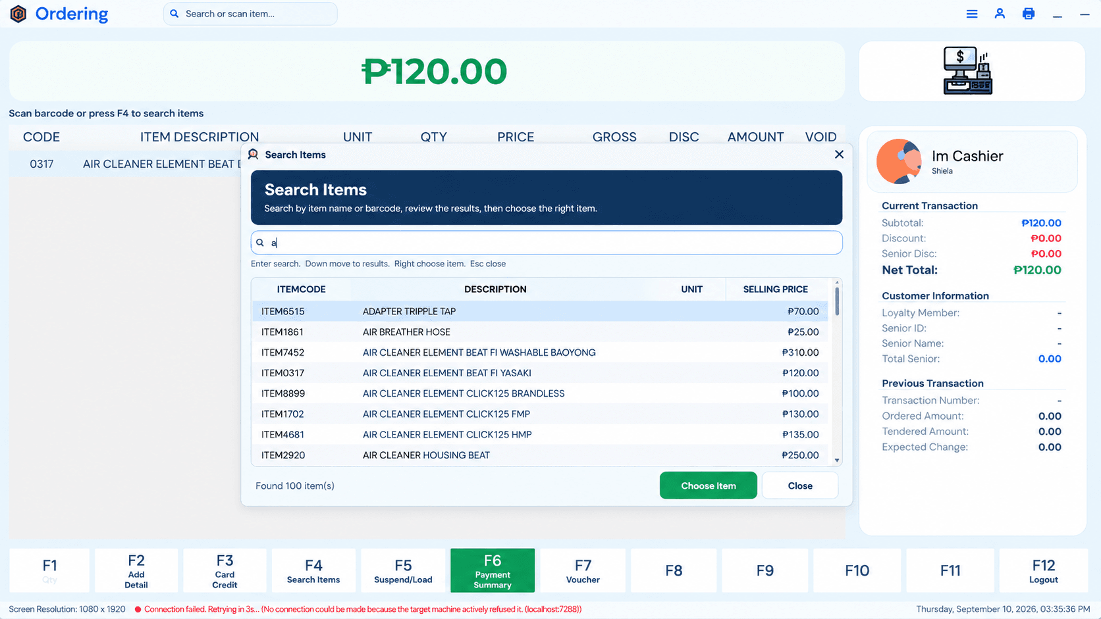Click the ITEMCODE column header
1101x619 pixels.
(x=301, y=289)
